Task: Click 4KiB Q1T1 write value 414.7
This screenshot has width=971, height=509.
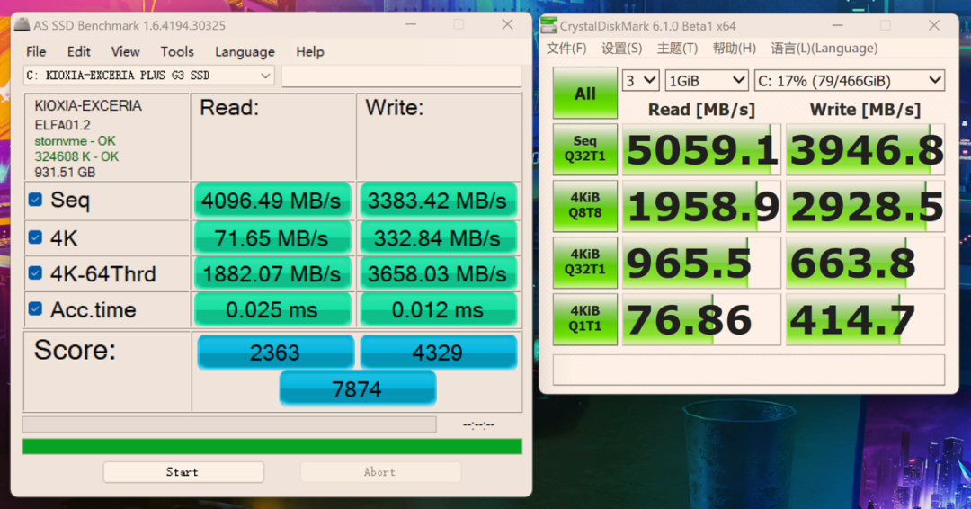Action: pyautogui.click(x=865, y=319)
